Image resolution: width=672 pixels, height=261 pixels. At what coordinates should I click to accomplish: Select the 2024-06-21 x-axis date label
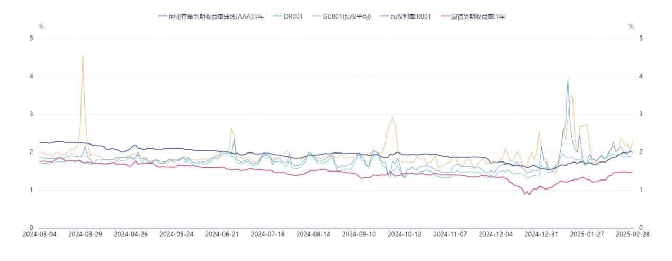pyautogui.click(x=222, y=234)
